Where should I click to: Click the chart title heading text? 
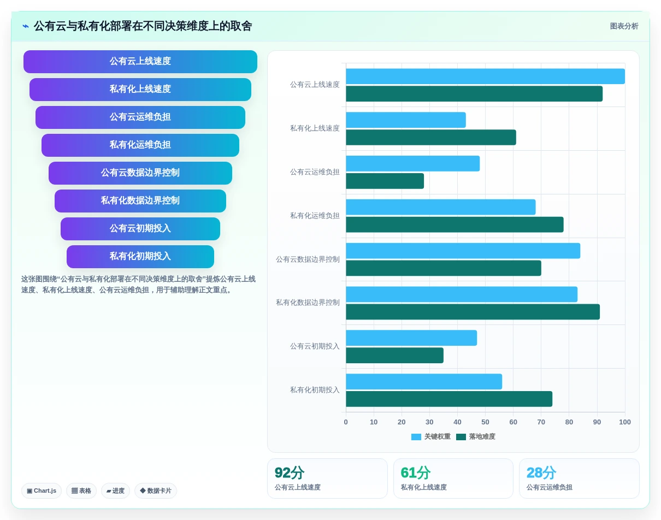143,26
